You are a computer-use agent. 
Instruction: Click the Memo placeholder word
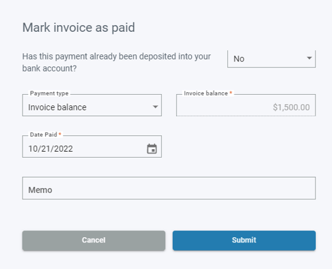[x=40, y=190]
